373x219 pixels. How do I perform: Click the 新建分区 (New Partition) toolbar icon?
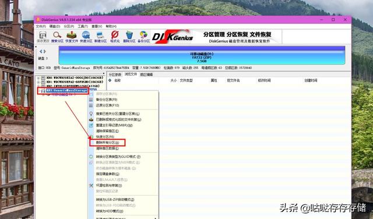[x=100, y=35]
